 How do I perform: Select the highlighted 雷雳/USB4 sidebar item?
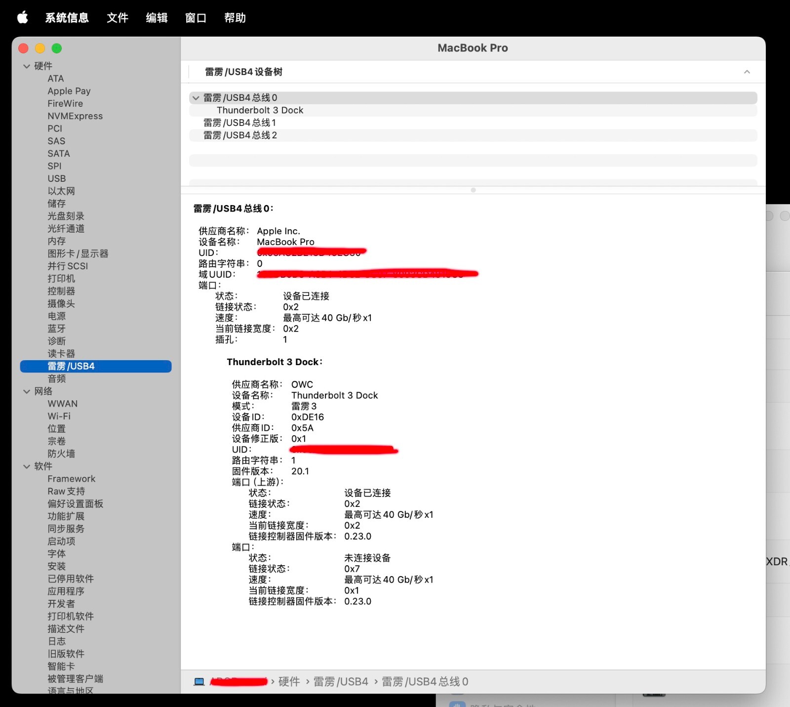96,366
